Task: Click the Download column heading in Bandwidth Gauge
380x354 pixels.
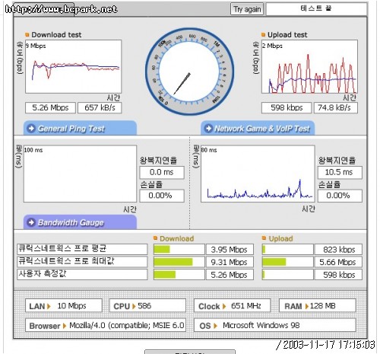Action: 177,238
